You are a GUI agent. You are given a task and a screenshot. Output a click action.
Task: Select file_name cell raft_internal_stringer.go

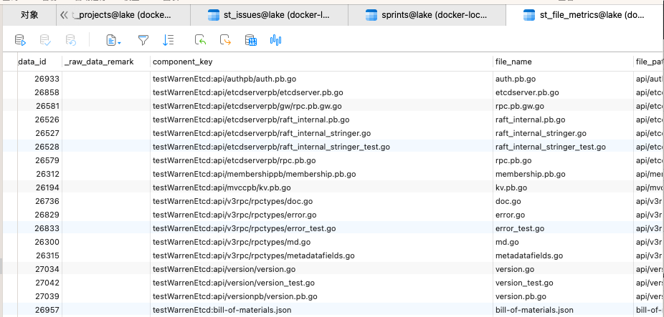pyautogui.click(x=563, y=133)
